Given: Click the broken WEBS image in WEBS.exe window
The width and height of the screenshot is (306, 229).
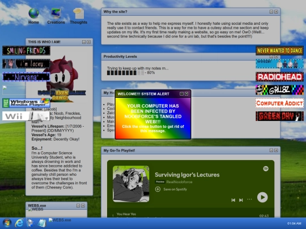Looking at the screenshot, I should (36, 210).
